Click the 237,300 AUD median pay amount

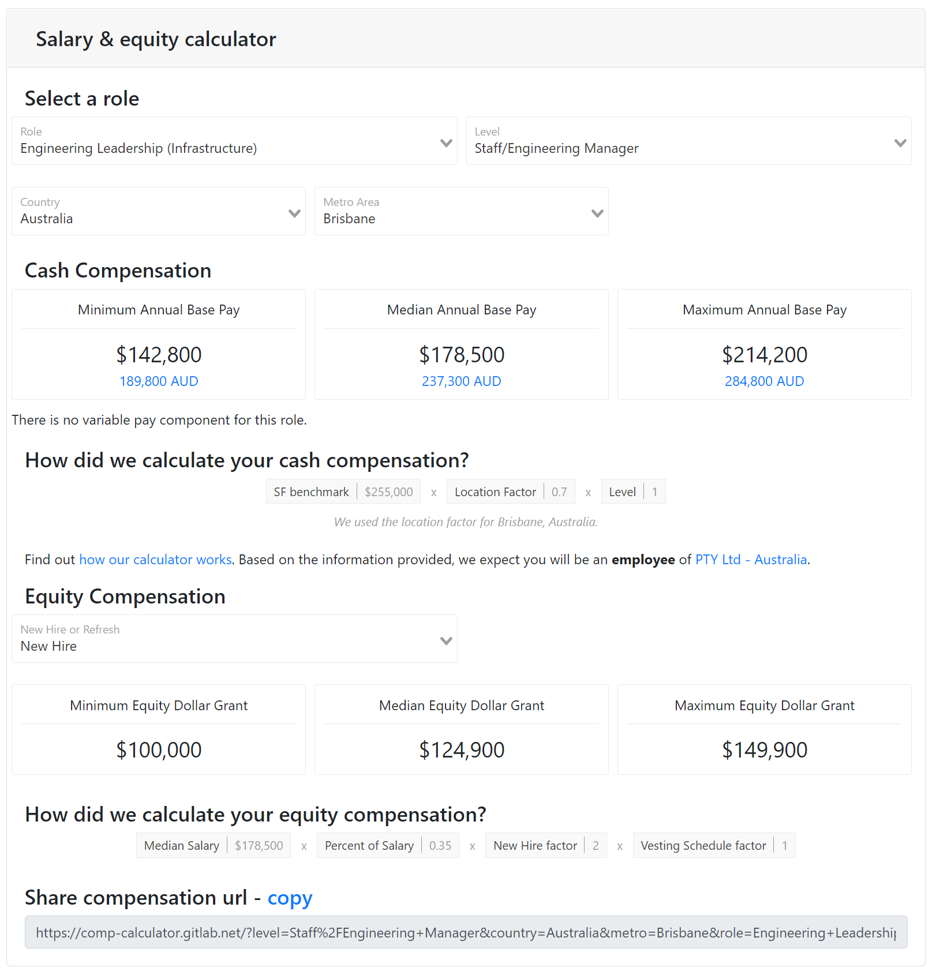click(x=461, y=381)
